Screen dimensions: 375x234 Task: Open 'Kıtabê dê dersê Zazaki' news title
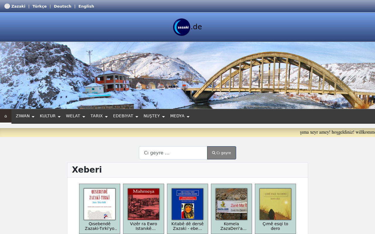[x=187, y=226]
